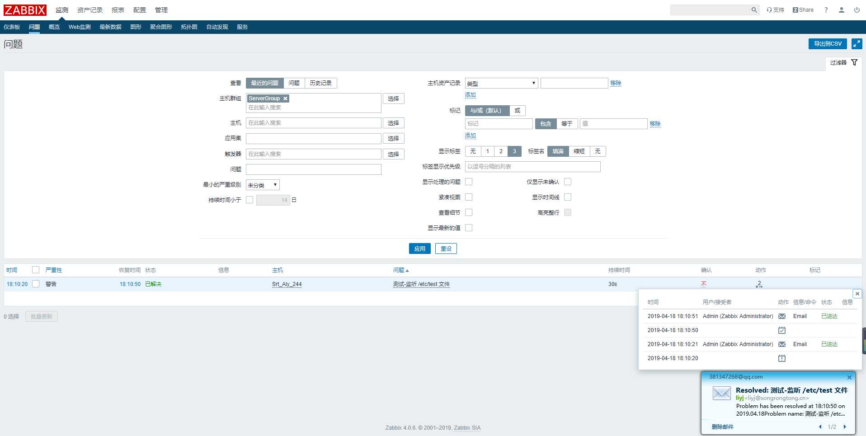Switch to the 拓扑图 submenu
The image size is (866, 436).
pyautogui.click(x=189, y=27)
